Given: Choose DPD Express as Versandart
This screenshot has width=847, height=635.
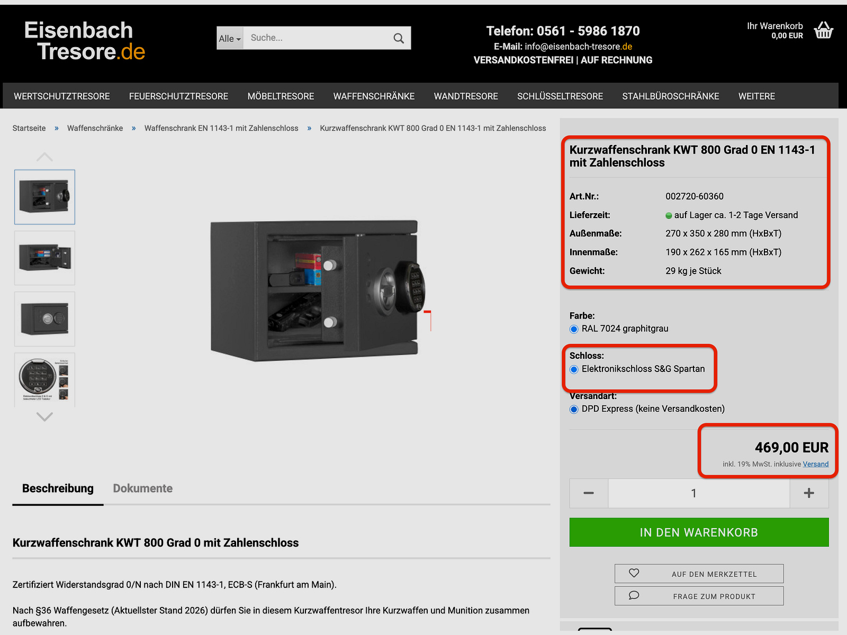Looking at the screenshot, I should [x=574, y=409].
